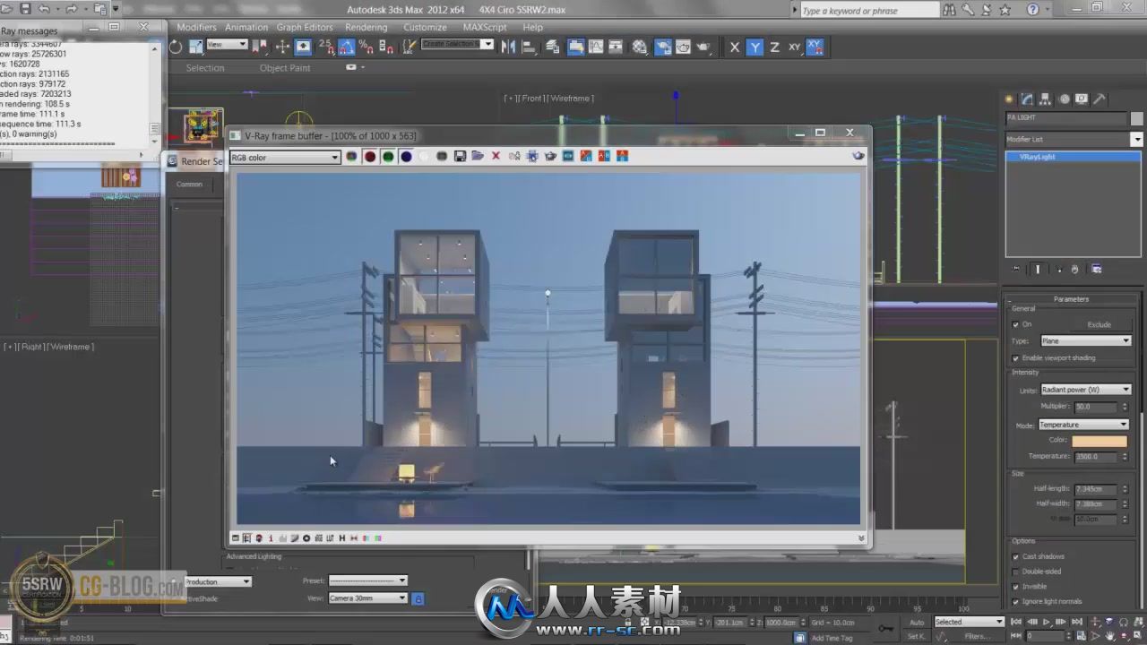The image size is (1147, 645).
Task: Clear image with red X in frame buffer
Action: (496, 157)
